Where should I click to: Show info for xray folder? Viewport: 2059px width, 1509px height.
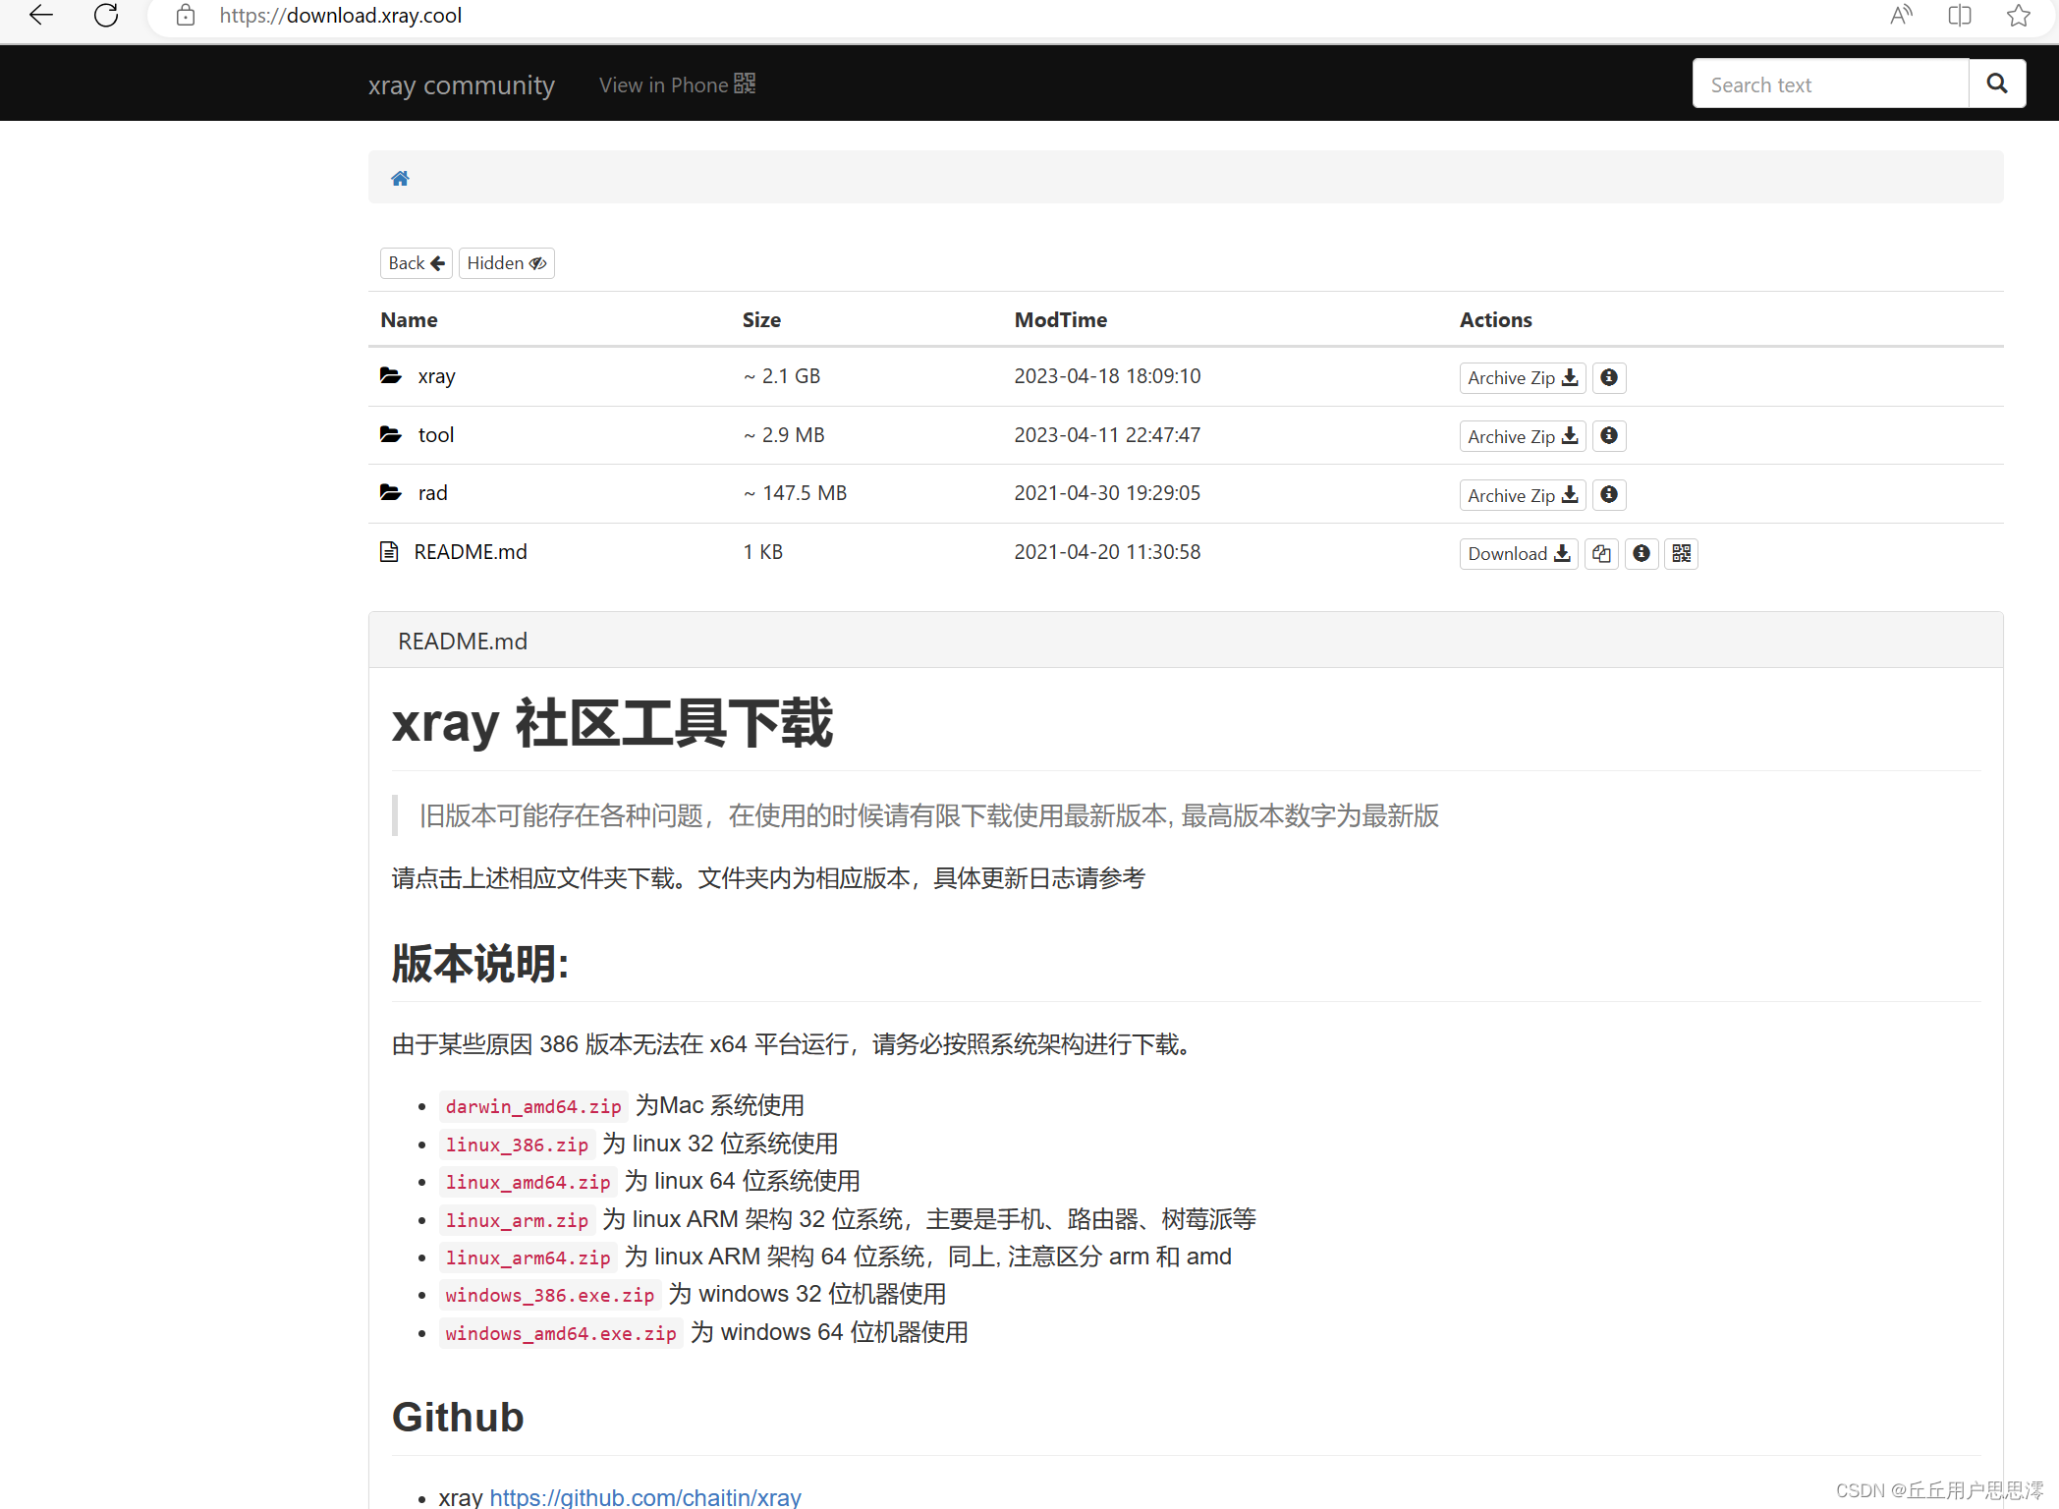pyautogui.click(x=1609, y=377)
